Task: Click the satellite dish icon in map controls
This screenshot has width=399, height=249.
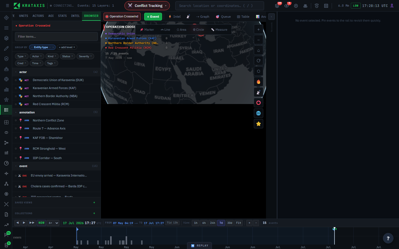Action: tap(259, 92)
